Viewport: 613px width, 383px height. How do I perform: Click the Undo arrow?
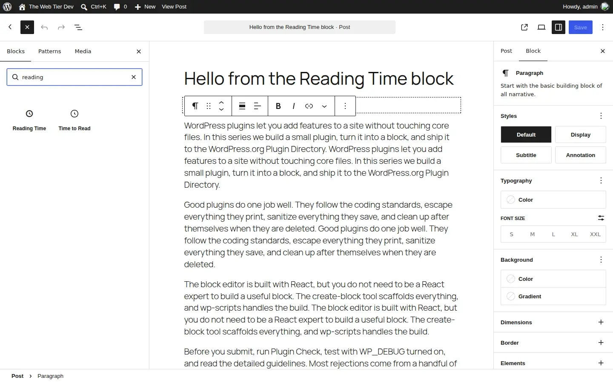coord(44,27)
